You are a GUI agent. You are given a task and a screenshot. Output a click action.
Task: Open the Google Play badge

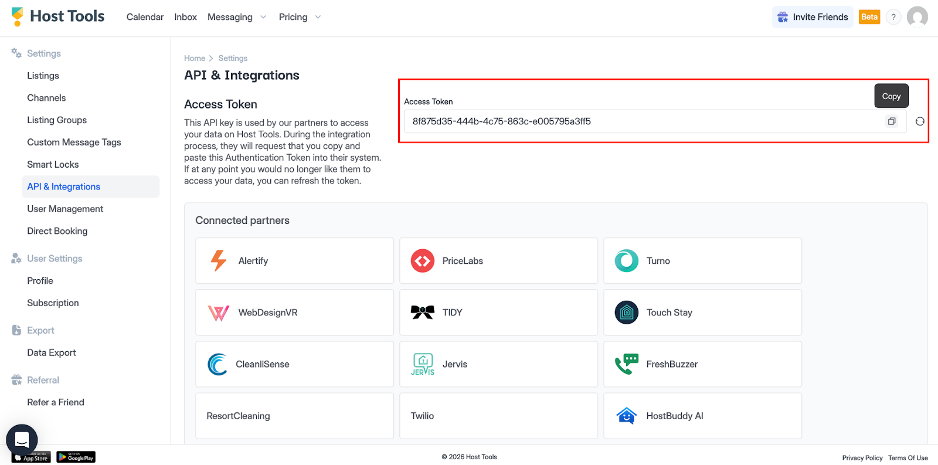[76, 457]
